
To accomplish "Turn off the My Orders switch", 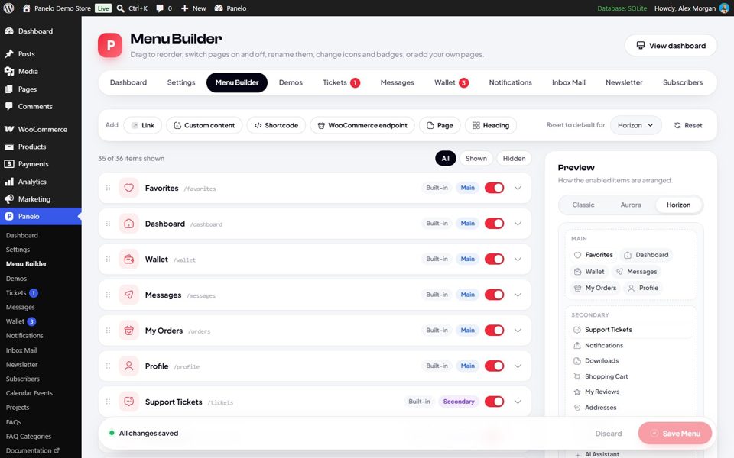I will (x=495, y=331).
